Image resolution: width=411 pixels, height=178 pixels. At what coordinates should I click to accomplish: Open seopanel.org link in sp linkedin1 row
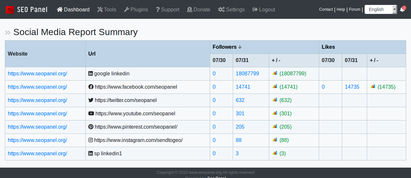[37, 154]
